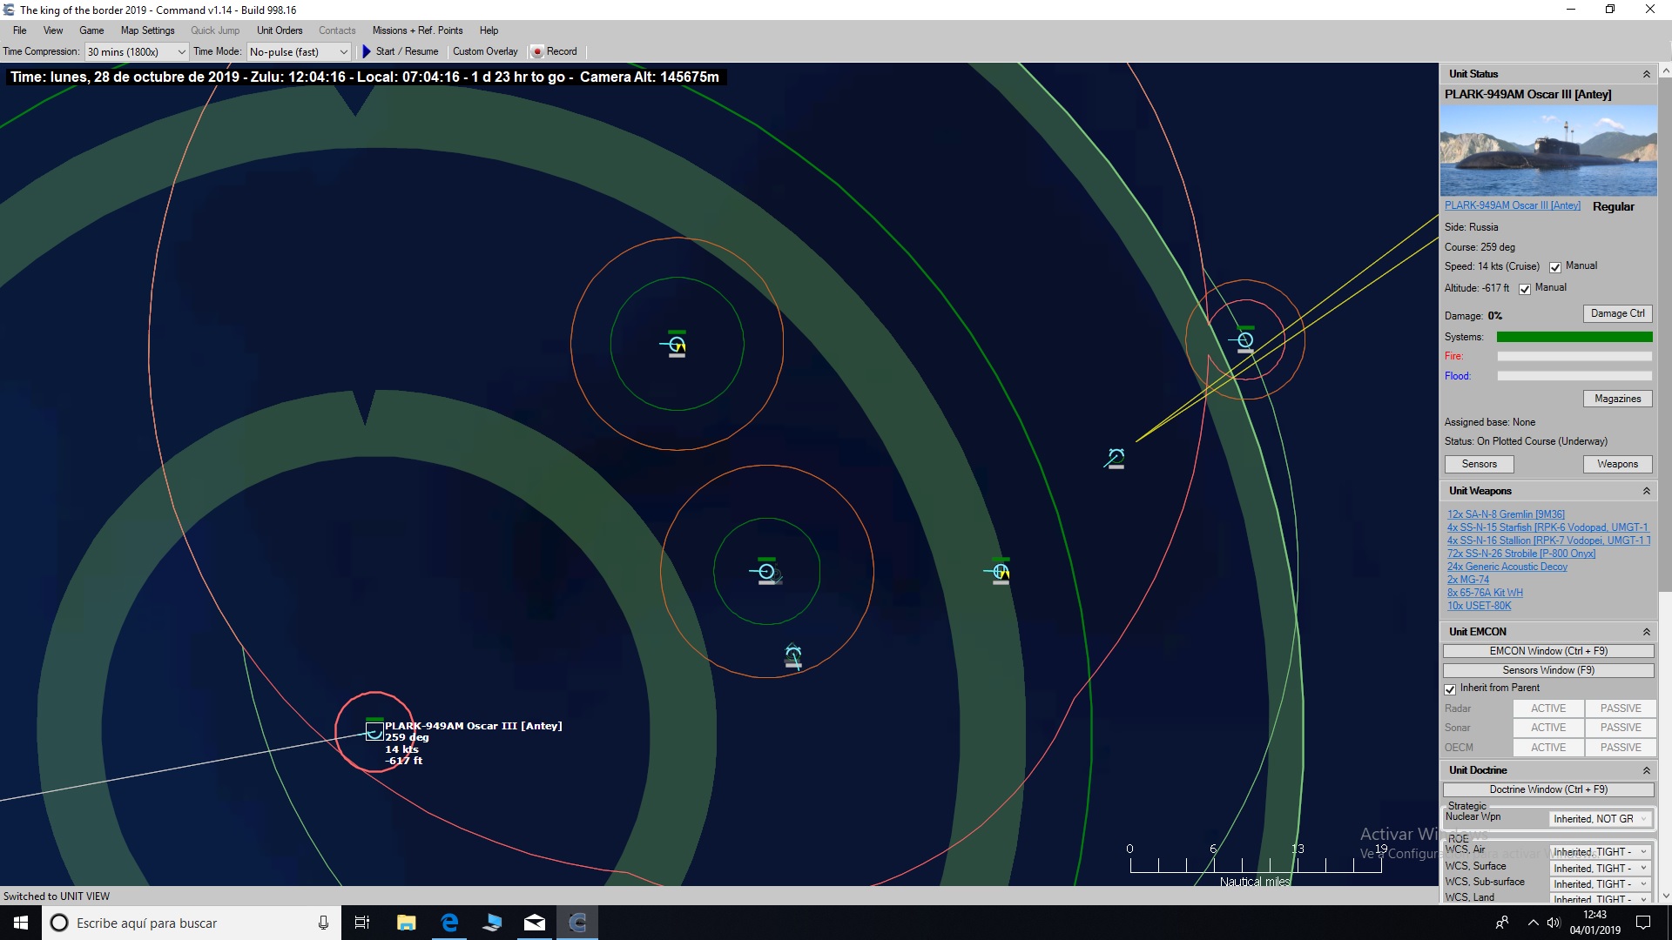Open the Unit Orders menu

(x=279, y=30)
